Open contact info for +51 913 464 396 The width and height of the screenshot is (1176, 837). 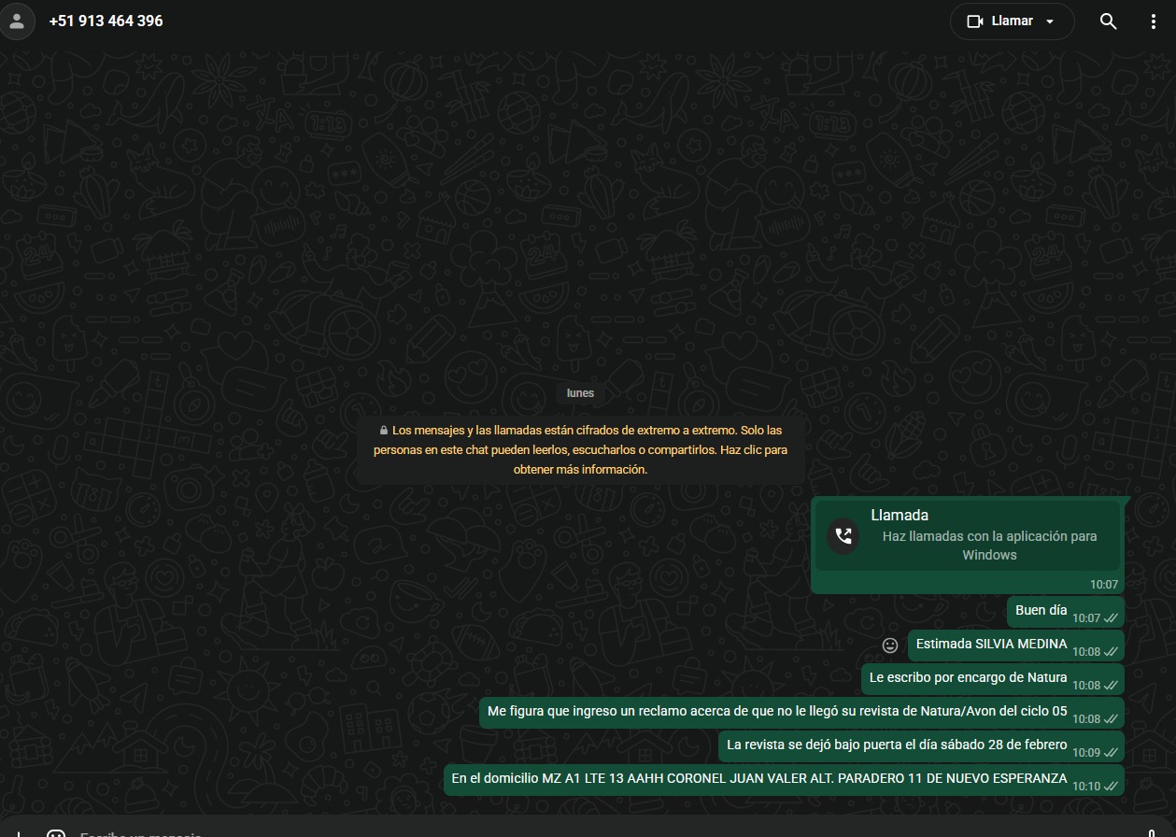[106, 21]
